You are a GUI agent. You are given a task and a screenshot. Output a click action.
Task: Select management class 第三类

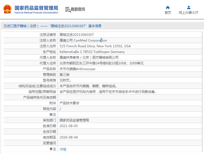[x=65, y=75]
